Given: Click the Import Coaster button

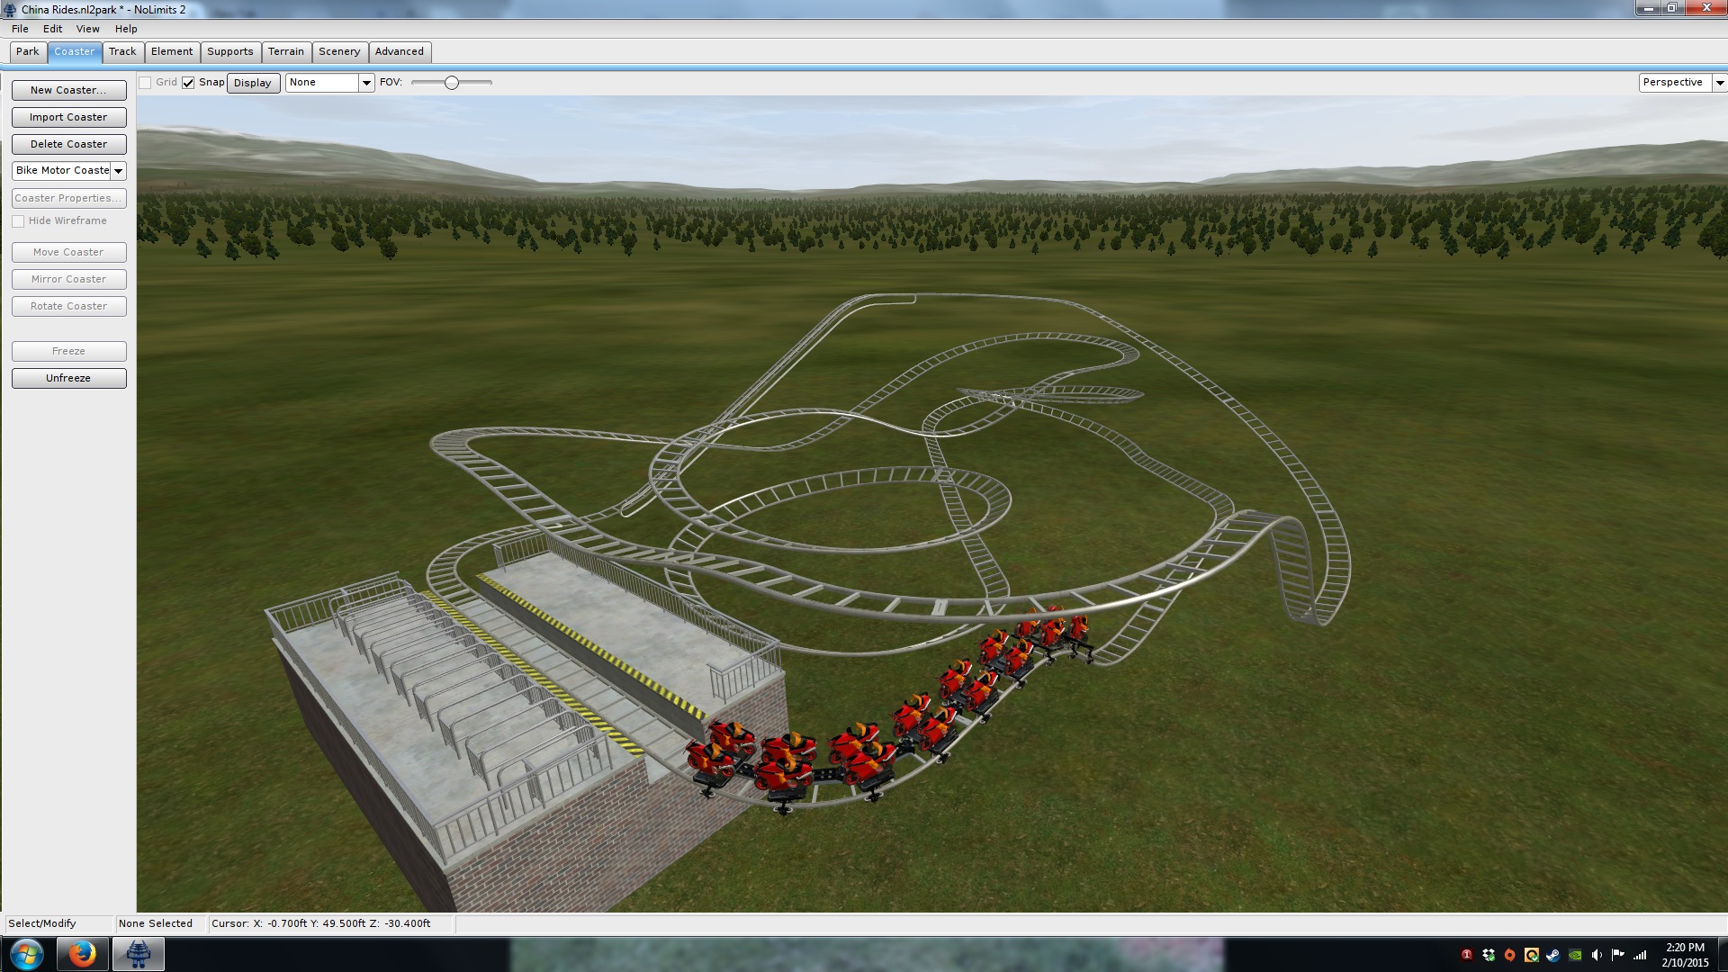Looking at the screenshot, I should click(x=68, y=117).
